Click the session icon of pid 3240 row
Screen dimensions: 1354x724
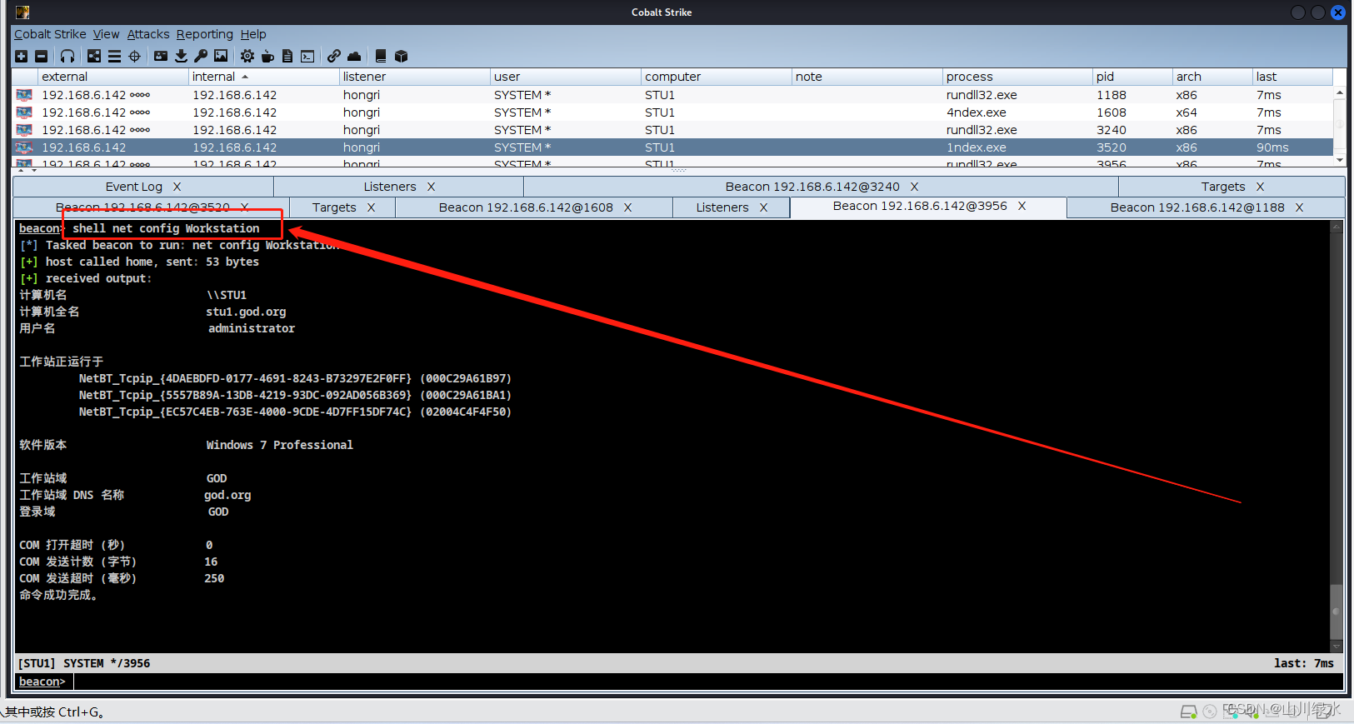(x=24, y=130)
